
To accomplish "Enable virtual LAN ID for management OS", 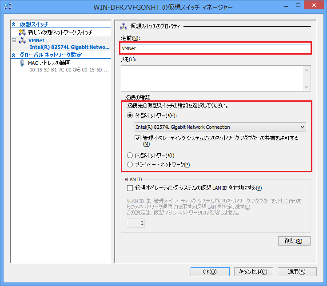I will (130, 188).
